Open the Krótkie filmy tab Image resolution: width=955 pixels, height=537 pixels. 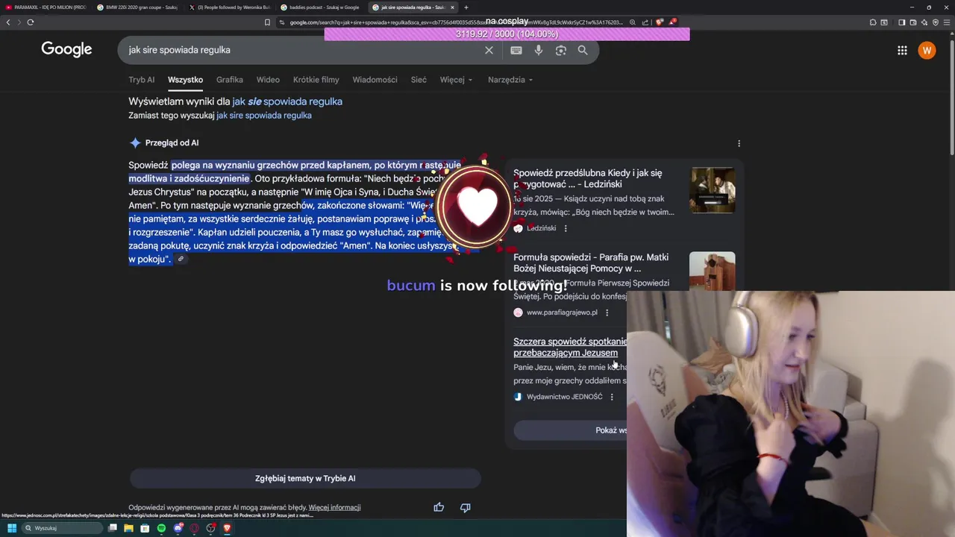coord(316,80)
